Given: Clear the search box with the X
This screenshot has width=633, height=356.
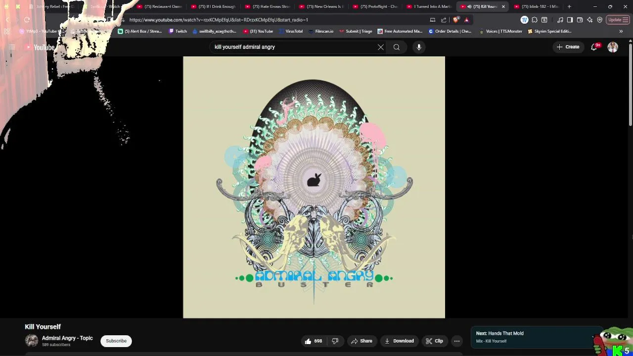Looking at the screenshot, I should pyautogui.click(x=381, y=47).
